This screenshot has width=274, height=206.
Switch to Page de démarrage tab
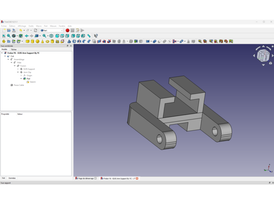85,179
